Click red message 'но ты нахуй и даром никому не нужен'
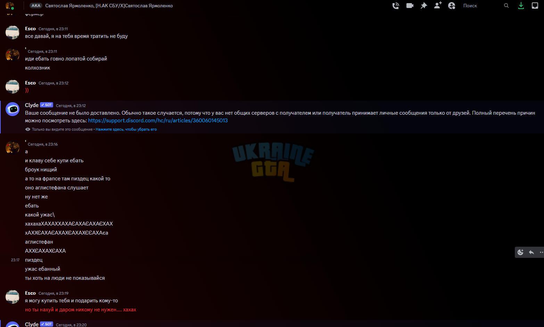This screenshot has width=544, height=327. click(81, 310)
